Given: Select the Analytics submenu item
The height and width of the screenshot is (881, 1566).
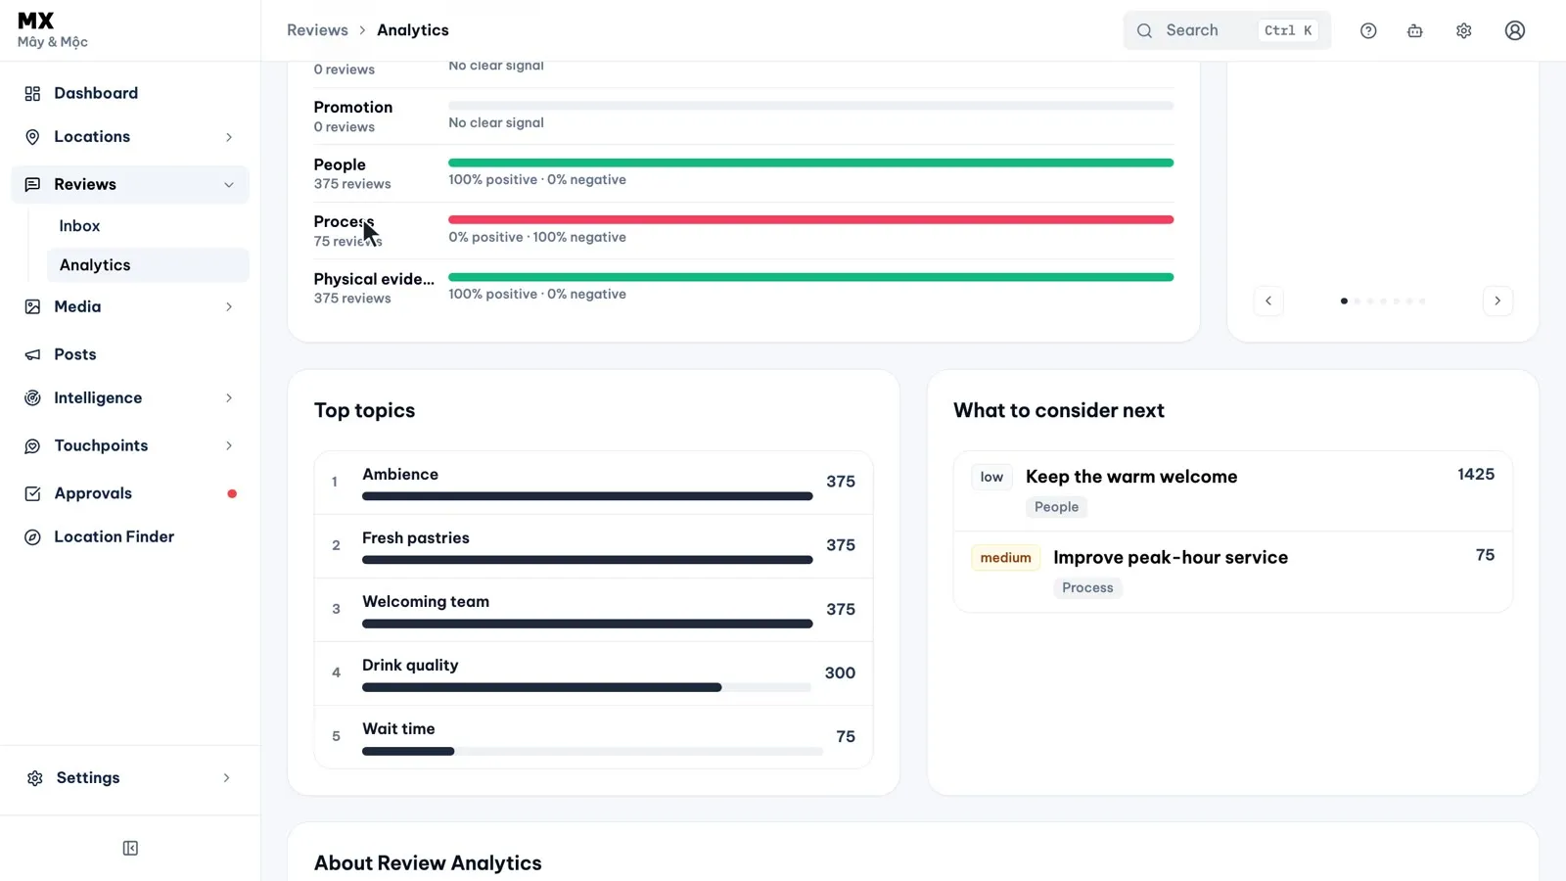Looking at the screenshot, I should point(148,265).
